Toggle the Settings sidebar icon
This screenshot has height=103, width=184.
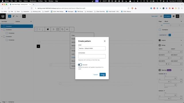click(177, 16)
